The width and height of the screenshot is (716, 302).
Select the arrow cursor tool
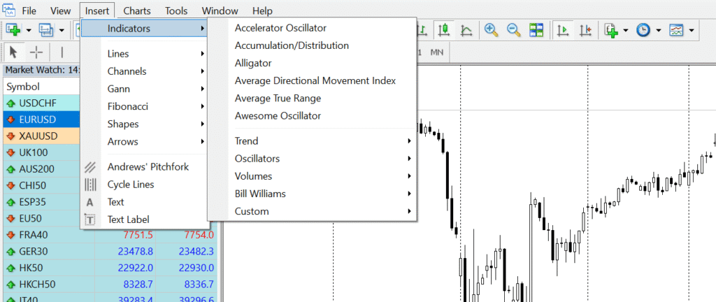pyautogui.click(x=14, y=52)
